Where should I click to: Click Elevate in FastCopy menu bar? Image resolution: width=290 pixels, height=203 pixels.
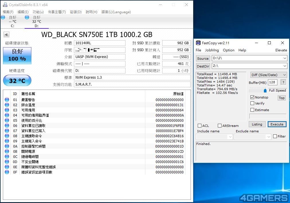[x=281, y=50]
